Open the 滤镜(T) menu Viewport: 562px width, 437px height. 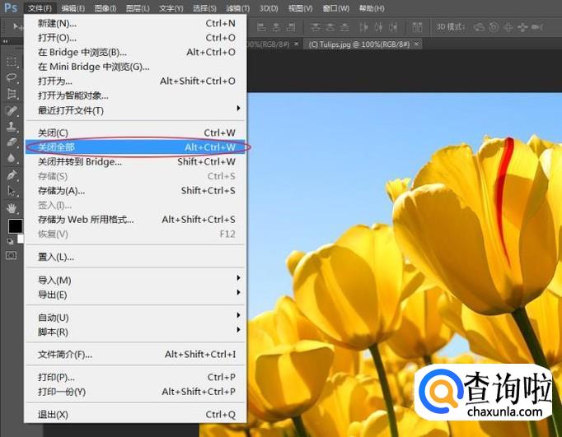pos(238,8)
